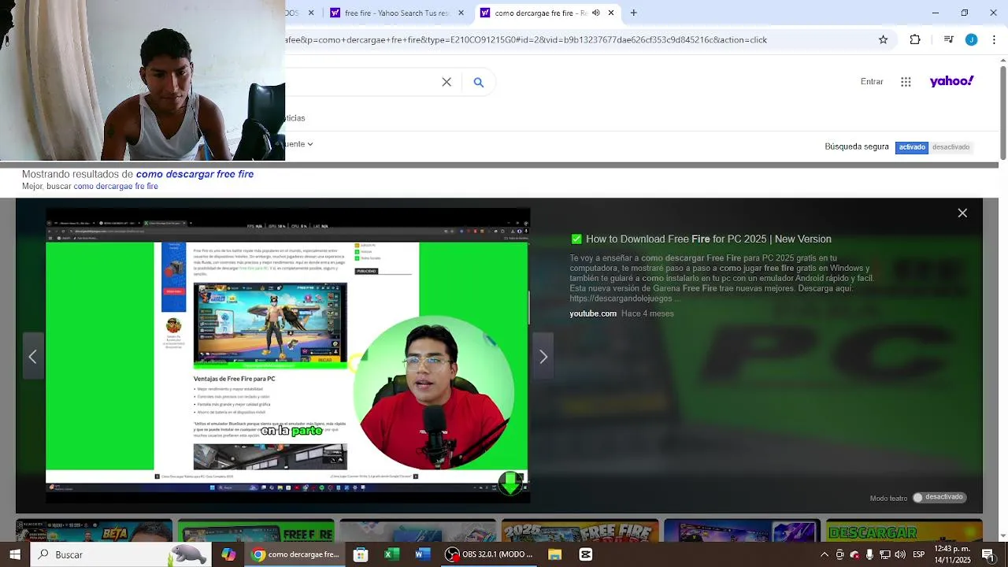Screen dimensions: 1008x567
Task: Open the Chrome profile avatar J
Action: coord(971,39)
